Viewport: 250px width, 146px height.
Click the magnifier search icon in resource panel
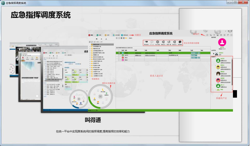pyautogui.click(x=92, y=42)
